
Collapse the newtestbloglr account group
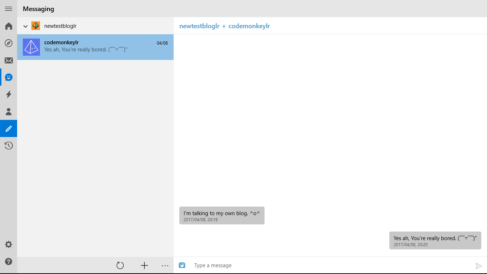pyautogui.click(x=25, y=26)
